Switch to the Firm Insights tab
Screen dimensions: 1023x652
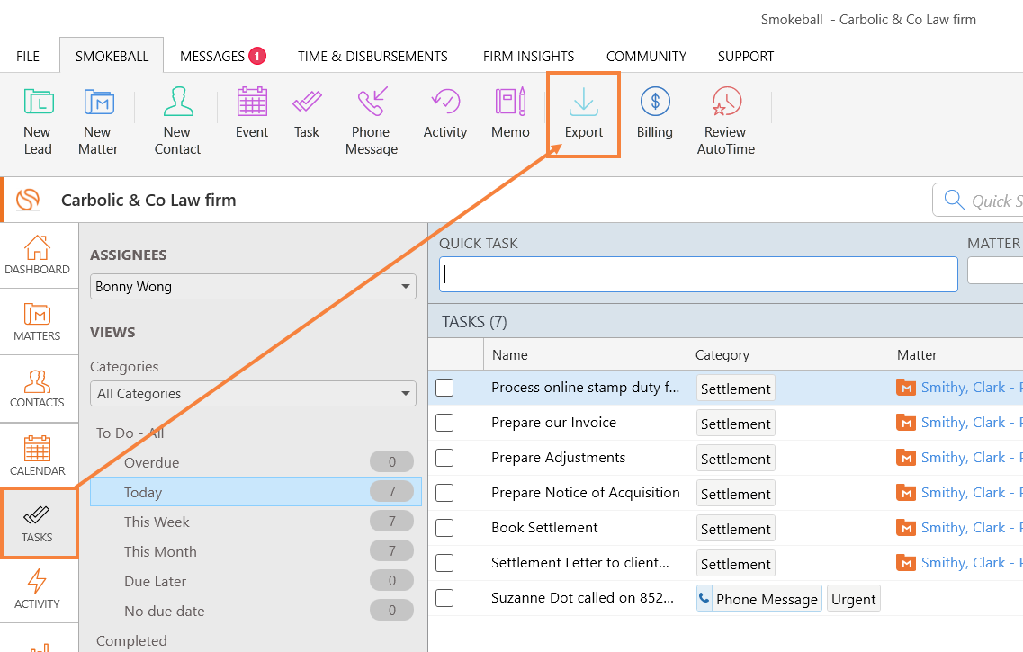[x=528, y=56]
